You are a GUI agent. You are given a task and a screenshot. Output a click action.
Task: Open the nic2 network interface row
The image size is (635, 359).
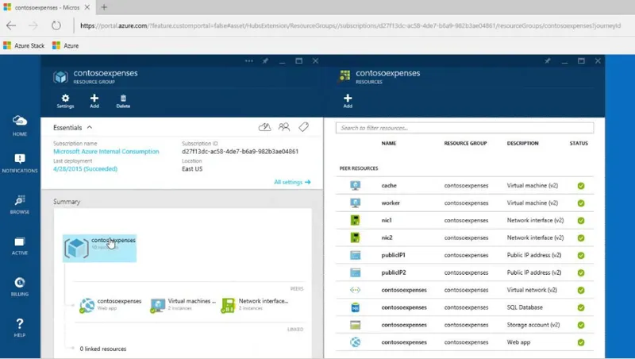pos(464,237)
